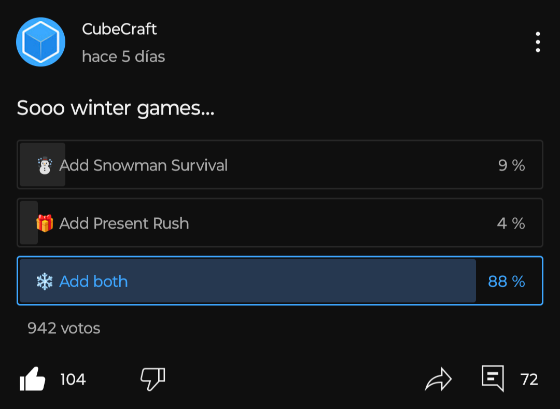Click the 942 votos count
The height and width of the screenshot is (409, 560).
coord(64,328)
